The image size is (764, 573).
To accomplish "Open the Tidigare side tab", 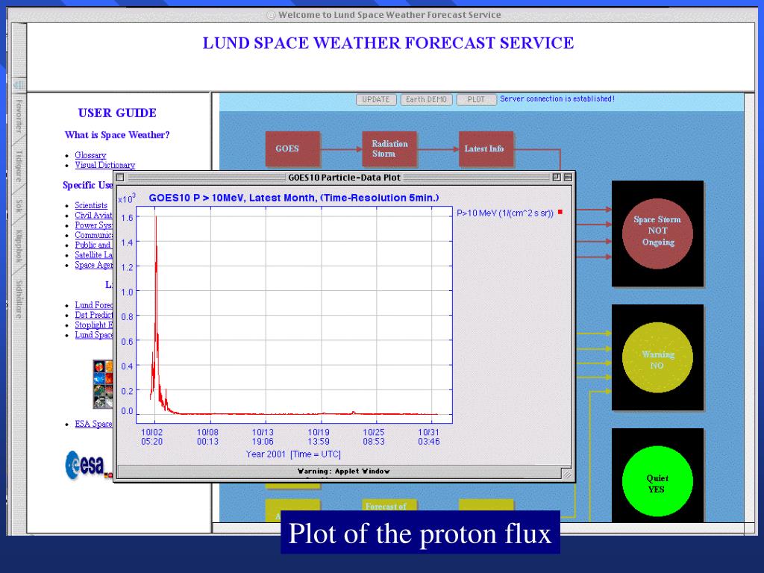I will coord(18,166).
